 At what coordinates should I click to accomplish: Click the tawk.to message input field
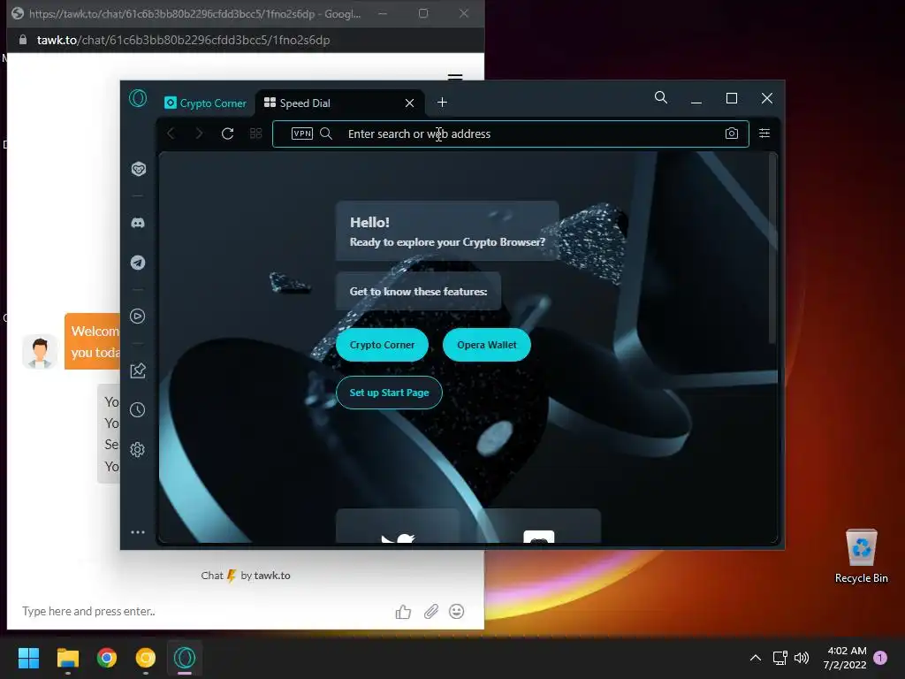tap(202, 612)
